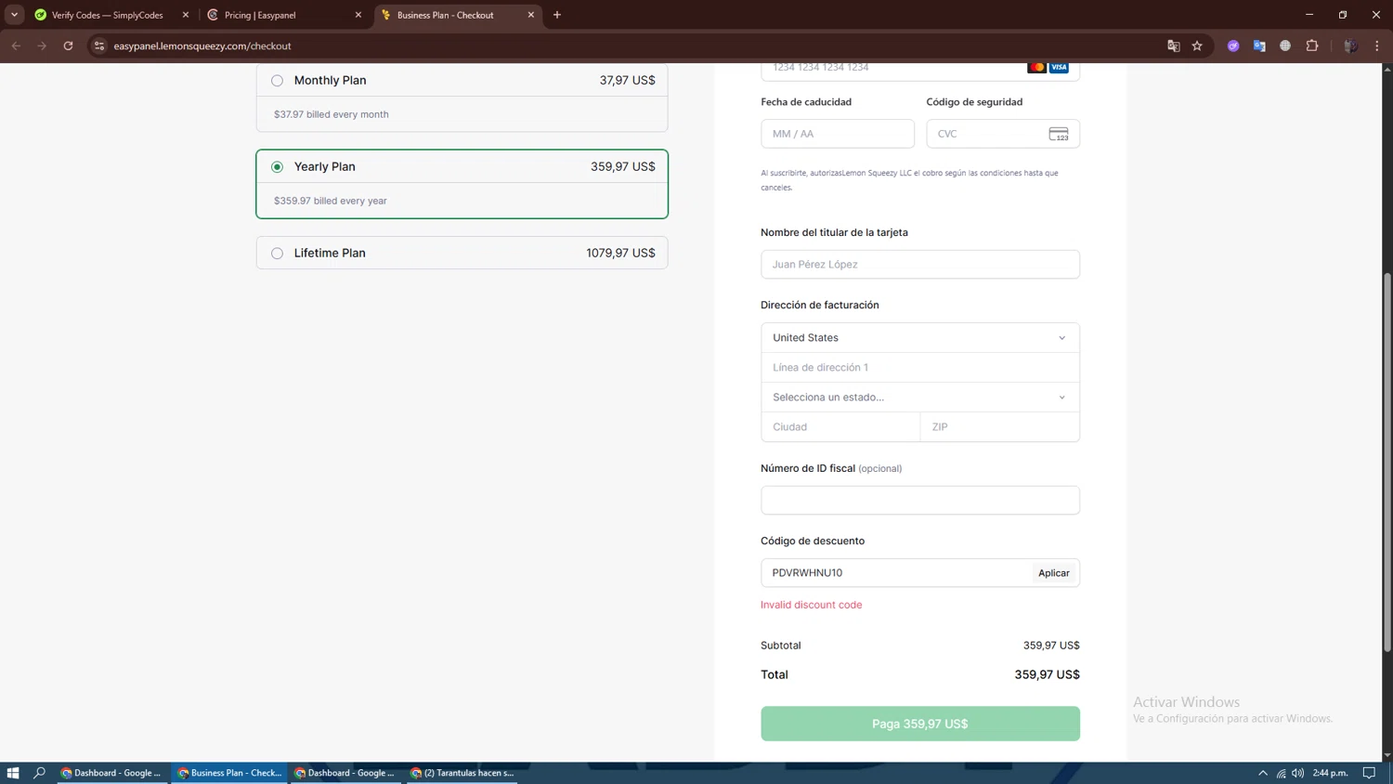Click the volume tray icon
Image resolution: width=1393 pixels, height=784 pixels.
[x=1298, y=773]
